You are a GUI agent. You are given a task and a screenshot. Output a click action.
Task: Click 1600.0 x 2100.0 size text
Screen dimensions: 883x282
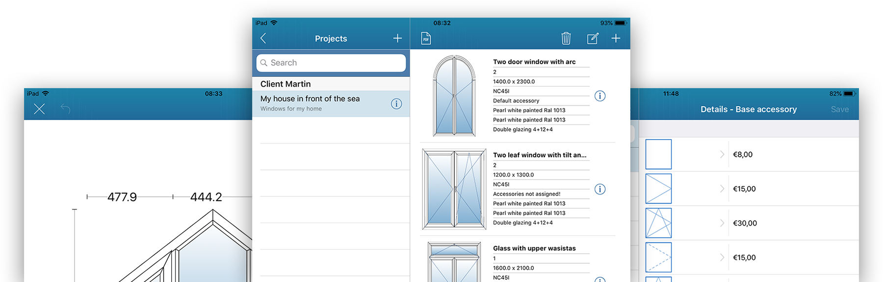pyautogui.click(x=513, y=268)
